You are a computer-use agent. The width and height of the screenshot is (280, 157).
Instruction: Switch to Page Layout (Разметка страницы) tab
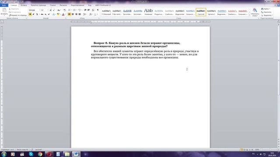38,5
